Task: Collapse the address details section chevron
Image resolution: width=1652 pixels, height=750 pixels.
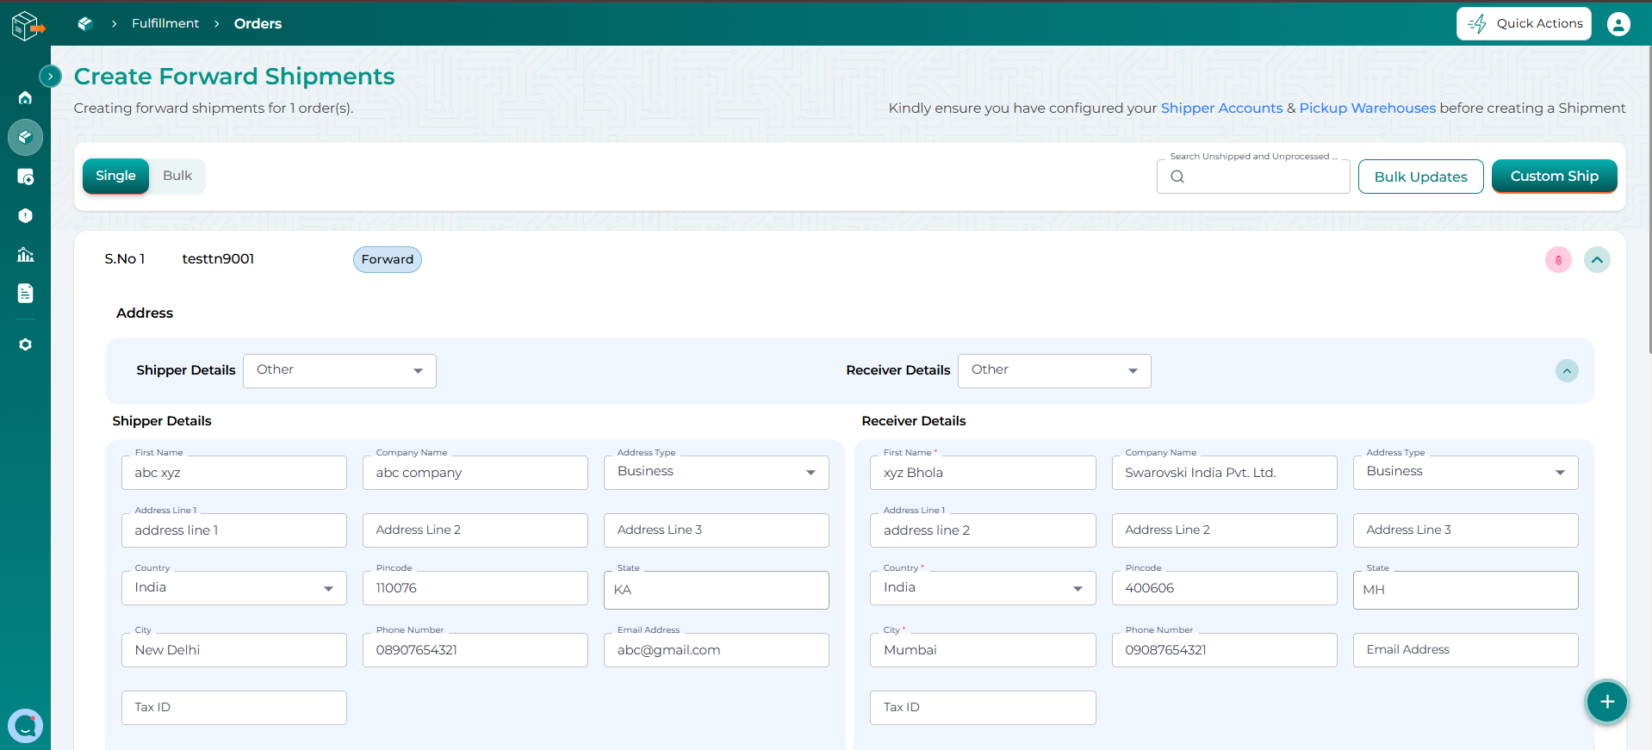Action: [1567, 371]
